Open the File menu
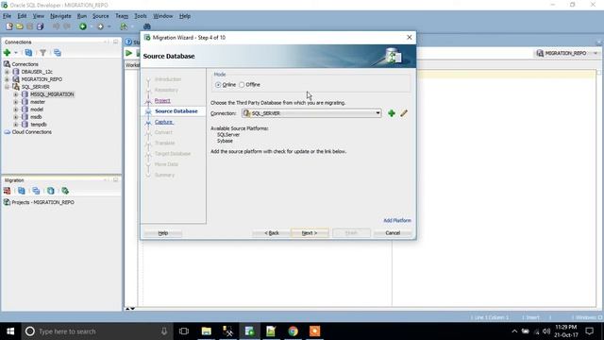This screenshot has height=340, width=604. click(x=7, y=16)
